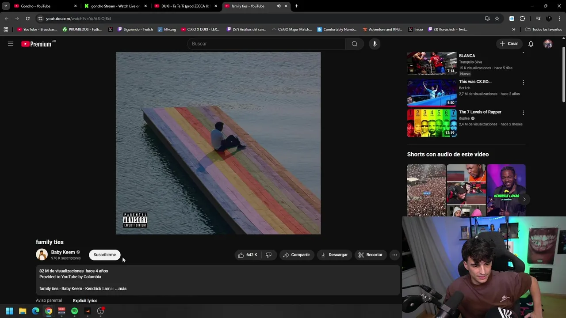
Task: Click the Recortar clip button
Action: (370, 255)
